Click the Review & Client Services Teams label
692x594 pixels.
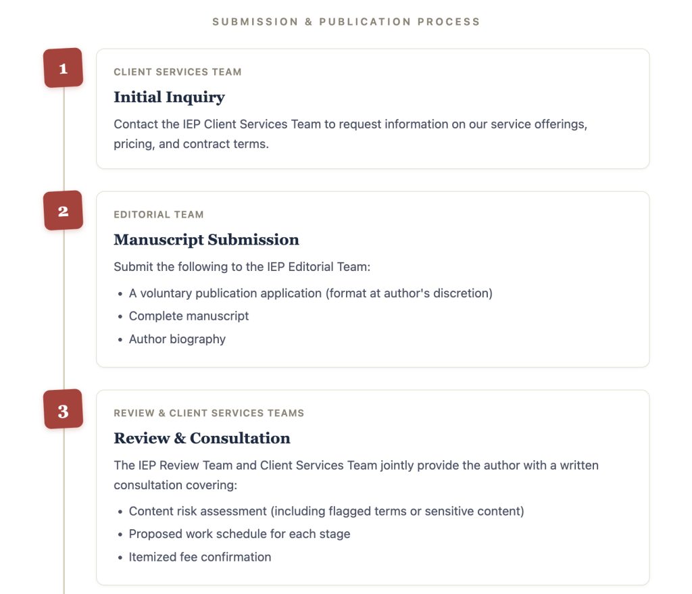click(209, 413)
